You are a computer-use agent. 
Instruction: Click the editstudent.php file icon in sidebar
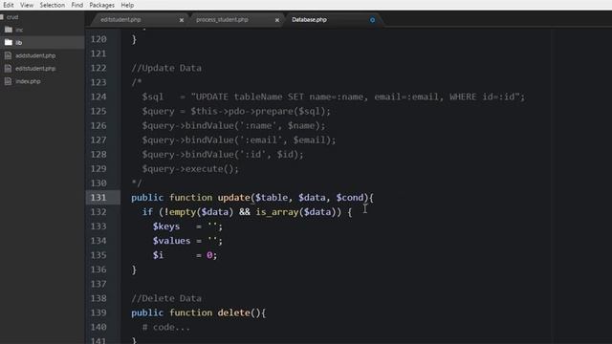coord(9,68)
